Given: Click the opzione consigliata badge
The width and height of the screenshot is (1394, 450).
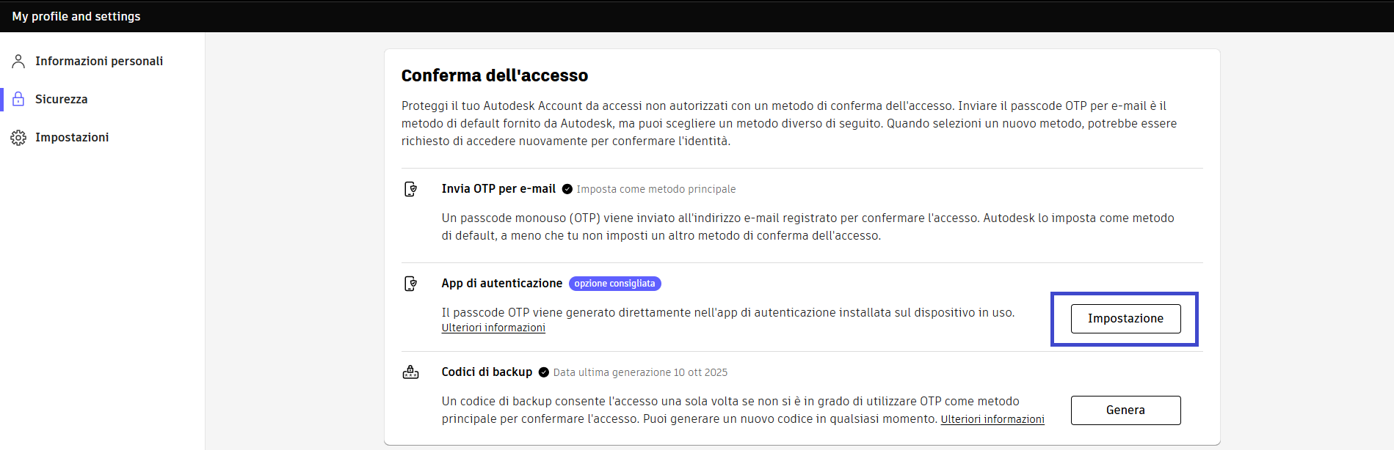Looking at the screenshot, I should click(615, 284).
